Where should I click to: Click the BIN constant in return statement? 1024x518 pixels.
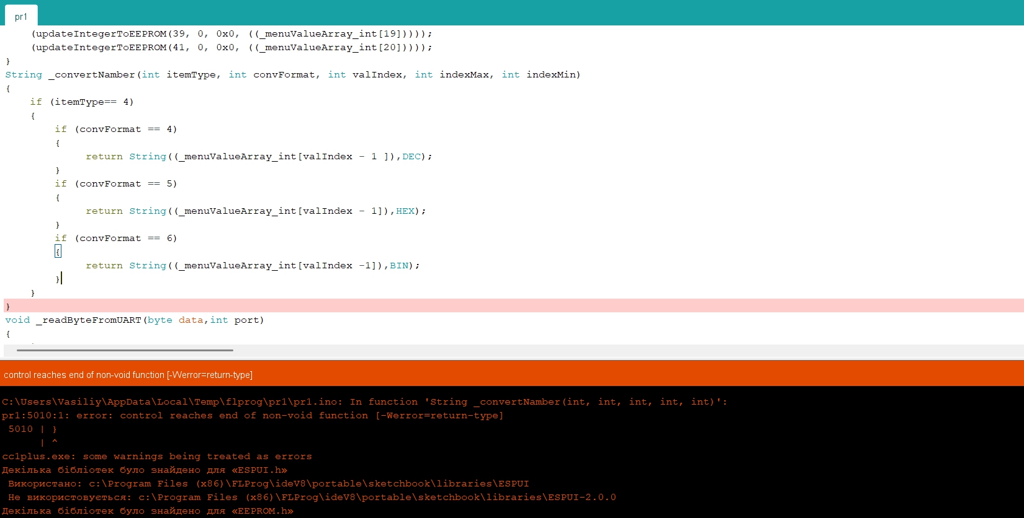click(x=398, y=266)
